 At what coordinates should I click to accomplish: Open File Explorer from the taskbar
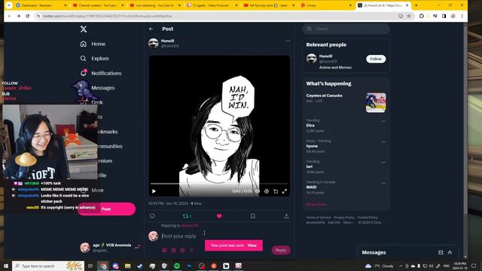pos(127,266)
